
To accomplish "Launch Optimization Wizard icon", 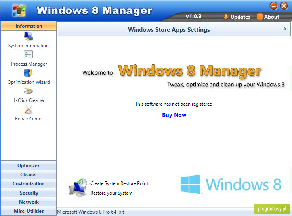I will click(x=28, y=73).
